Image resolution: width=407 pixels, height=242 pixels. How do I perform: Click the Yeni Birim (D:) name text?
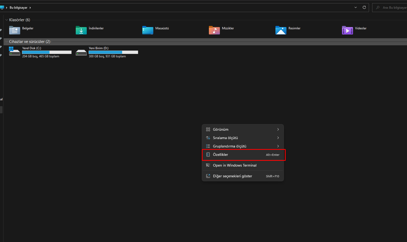(99, 48)
